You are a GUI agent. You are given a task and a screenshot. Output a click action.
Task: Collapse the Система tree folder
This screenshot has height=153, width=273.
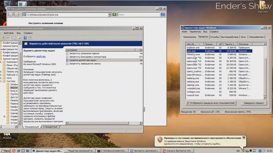pos(1,81)
